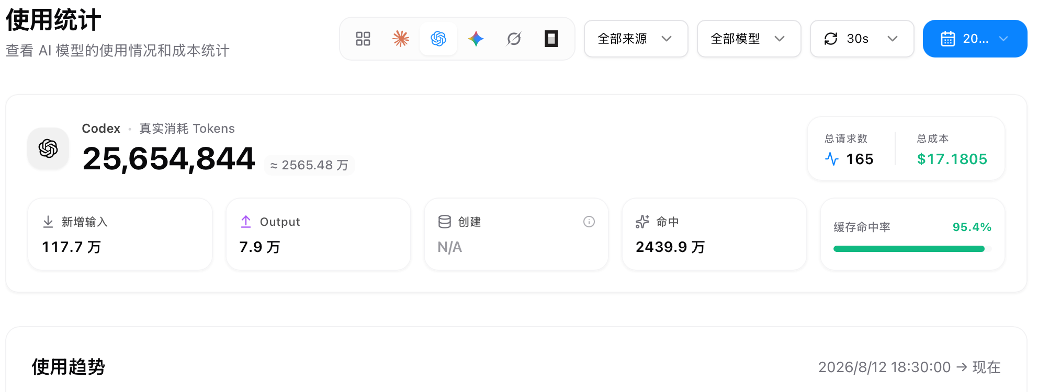
Task: Expand the 全部模型 model dropdown
Action: [749, 39]
